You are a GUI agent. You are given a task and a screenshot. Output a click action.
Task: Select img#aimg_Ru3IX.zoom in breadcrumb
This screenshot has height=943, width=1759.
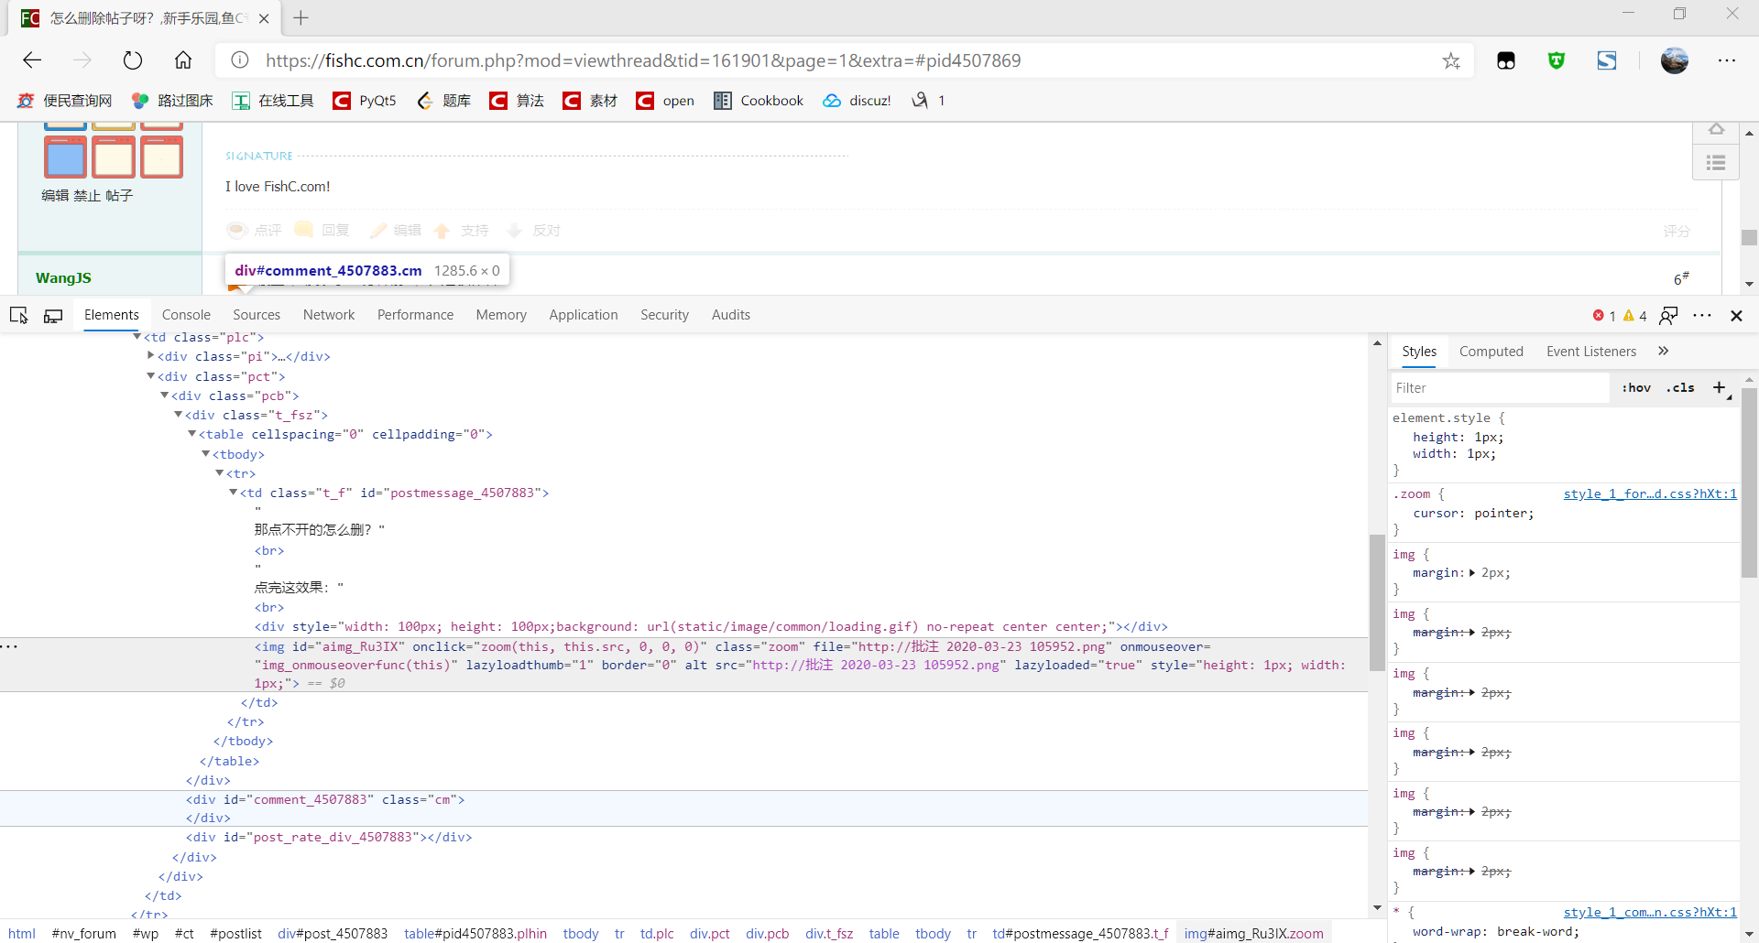(x=1253, y=934)
